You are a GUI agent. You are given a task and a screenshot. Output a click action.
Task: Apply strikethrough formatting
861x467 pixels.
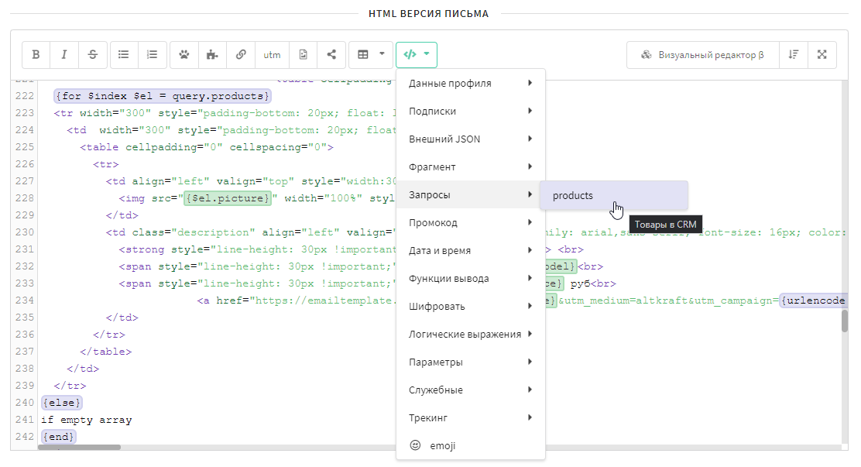[x=93, y=55]
